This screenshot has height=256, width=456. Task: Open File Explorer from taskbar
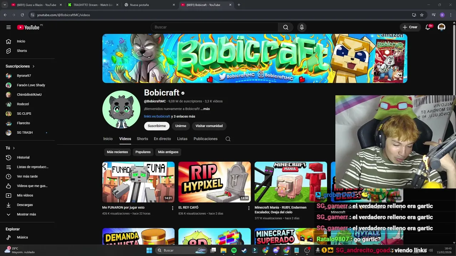[x=223, y=250]
